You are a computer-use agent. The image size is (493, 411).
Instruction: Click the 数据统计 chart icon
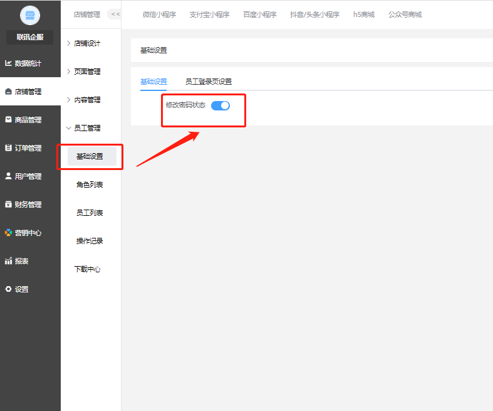coord(9,63)
